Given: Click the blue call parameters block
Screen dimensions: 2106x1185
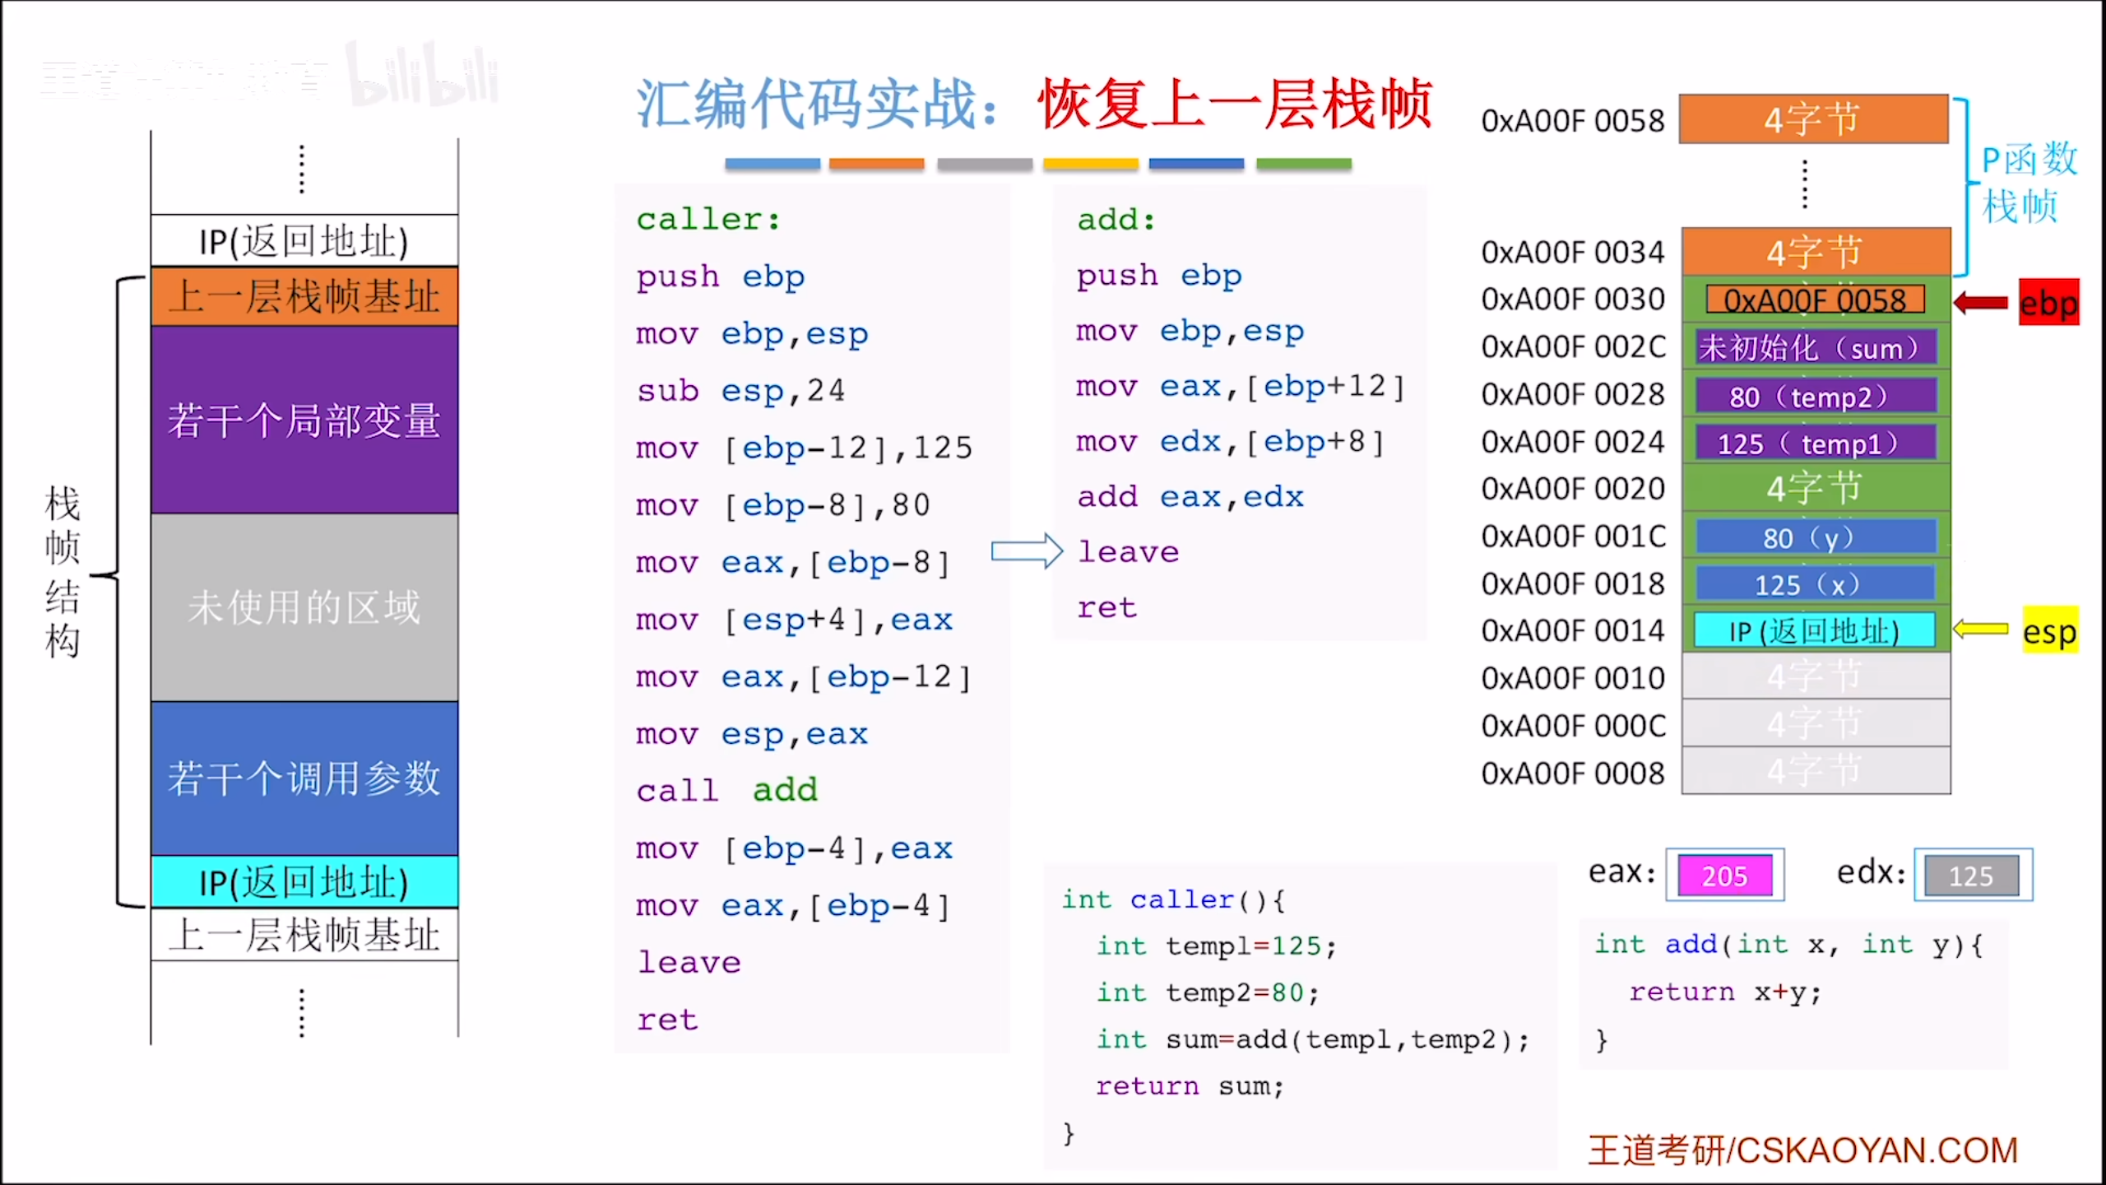Looking at the screenshot, I should click(x=304, y=777).
